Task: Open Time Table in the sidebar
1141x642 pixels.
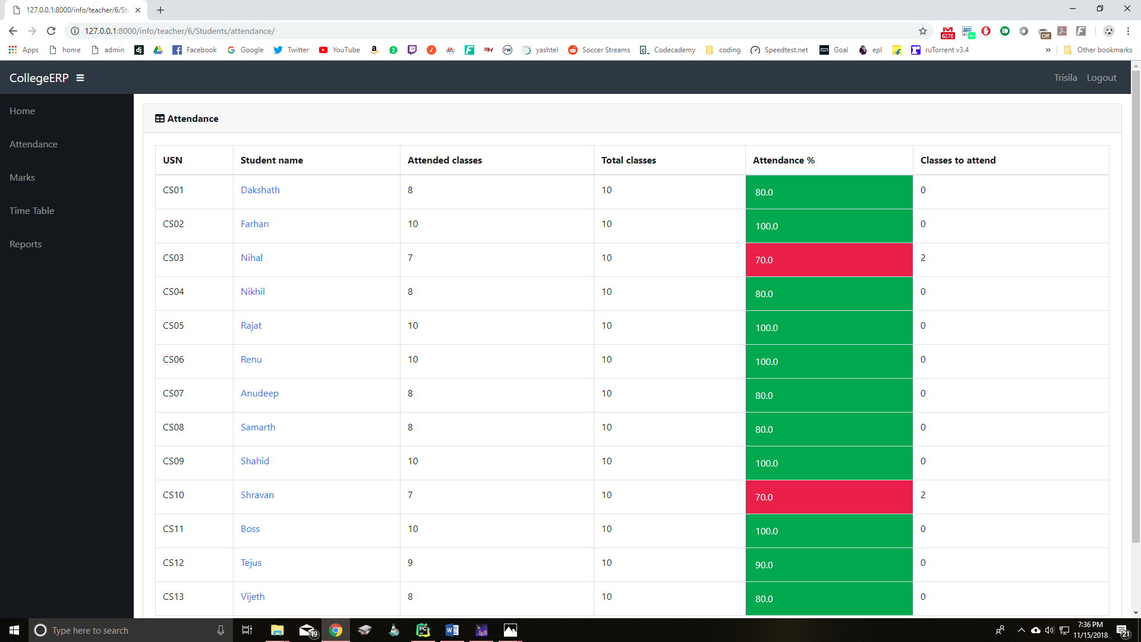Action: click(31, 210)
